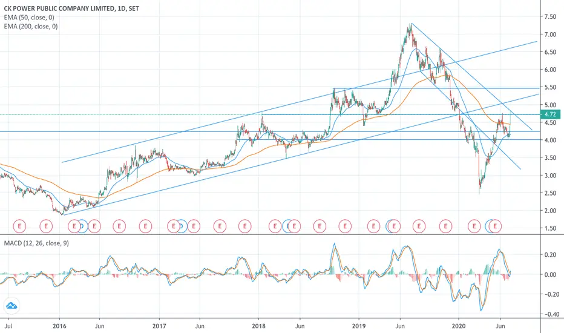The height and width of the screenshot is (333, 564).
Task: Open the earnings E marker nearest Jul label
Action: click(19, 226)
